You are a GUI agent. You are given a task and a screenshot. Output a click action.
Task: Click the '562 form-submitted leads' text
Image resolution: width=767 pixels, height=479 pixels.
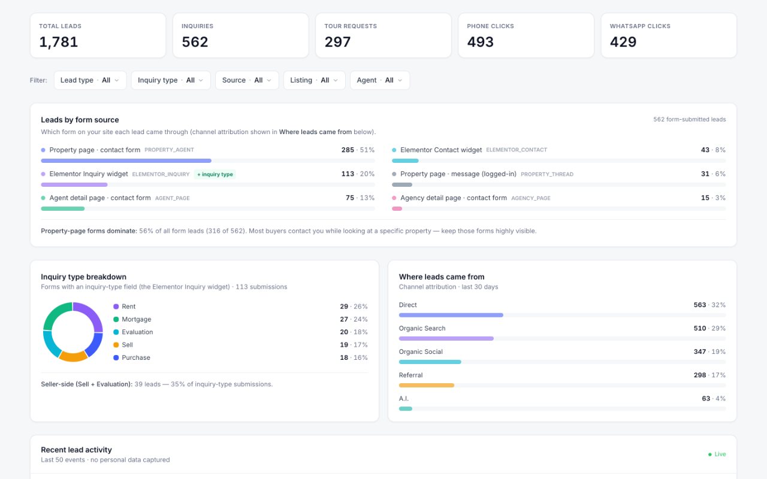tap(689, 119)
